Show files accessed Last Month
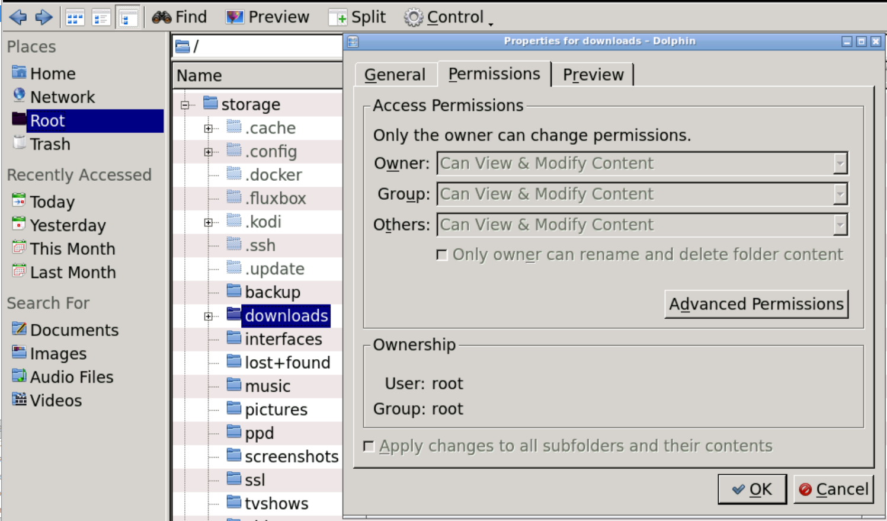Viewport: 887px width, 521px height. pos(64,272)
